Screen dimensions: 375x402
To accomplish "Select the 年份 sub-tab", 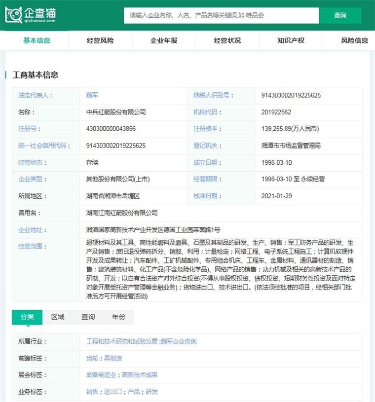I will pos(119,317).
